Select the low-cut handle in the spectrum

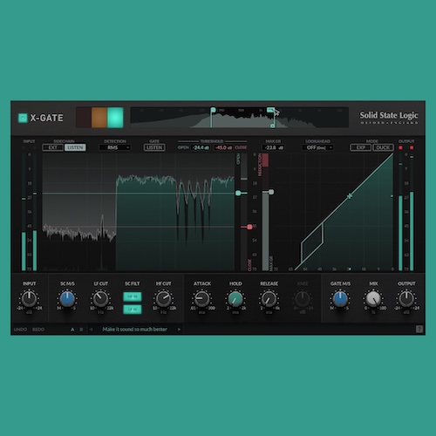[213, 110]
